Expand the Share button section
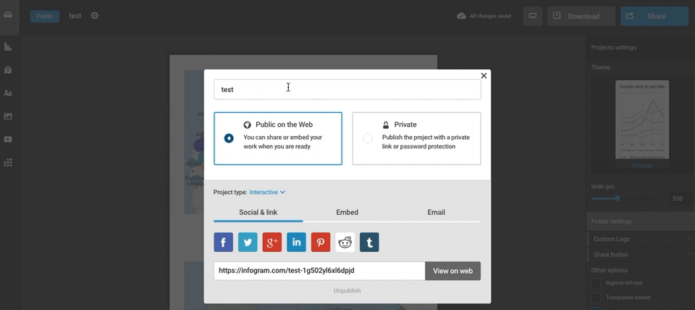Screen dimensions: 695x310 pyautogui.click(x=640, y=254)
